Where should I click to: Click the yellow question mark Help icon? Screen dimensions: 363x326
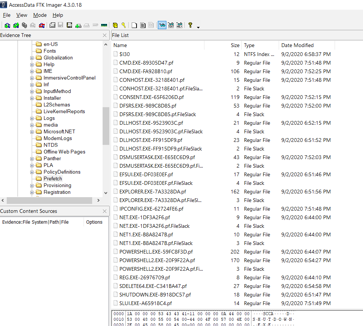190,25
